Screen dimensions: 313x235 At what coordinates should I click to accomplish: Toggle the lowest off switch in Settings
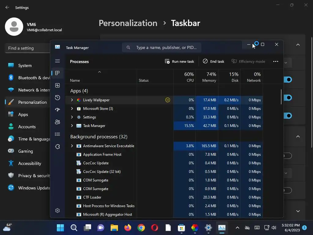pyautogui.click(x=288, y=190)
